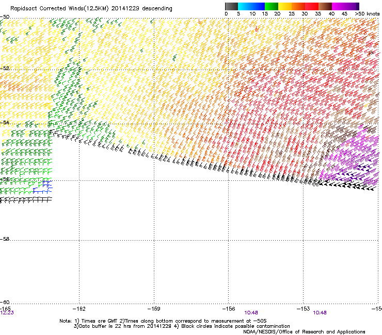The width and height of the screenshot is (382, 335).
Task: Click the latitude label '-58'
Action: [5, 239]
